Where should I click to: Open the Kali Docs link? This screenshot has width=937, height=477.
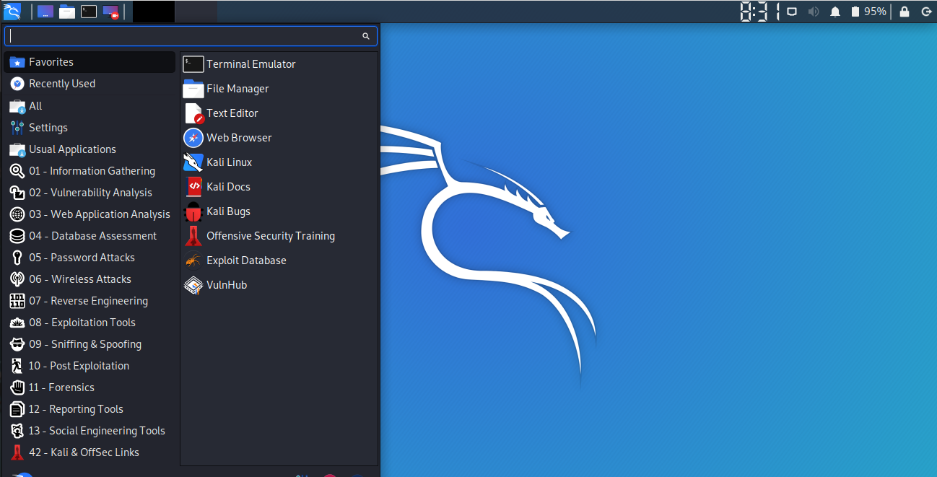(279, 187)
